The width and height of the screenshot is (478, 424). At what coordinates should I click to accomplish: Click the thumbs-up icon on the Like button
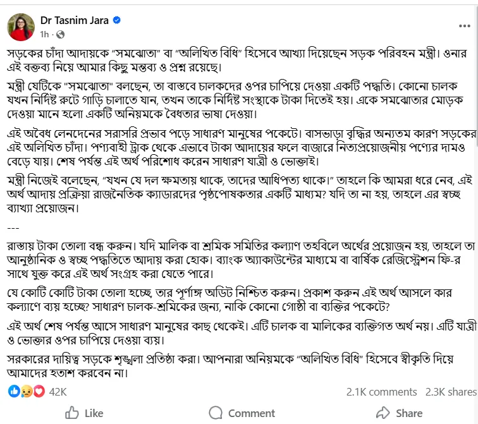click(x=72, y=413)
